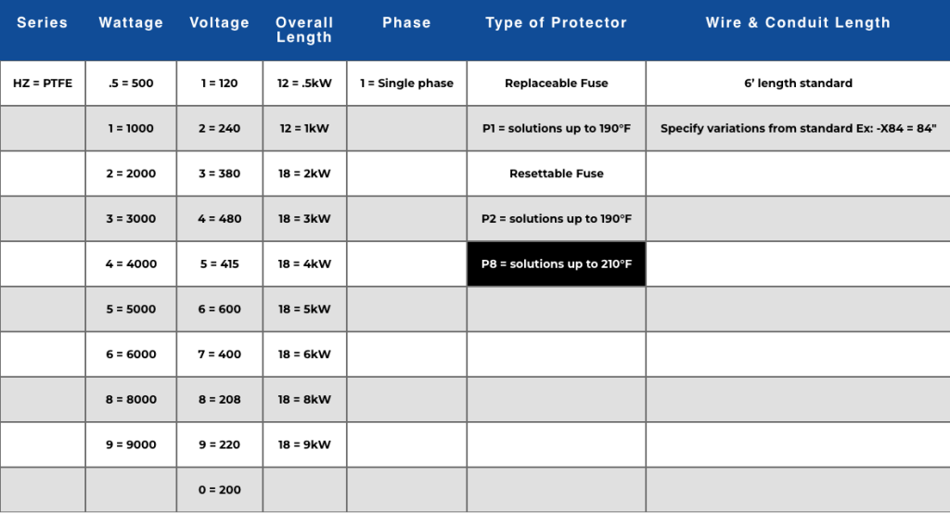Select the Voltage column header
Screen dimensions: 950x514
pyautogui.click(x=219, y=22)
